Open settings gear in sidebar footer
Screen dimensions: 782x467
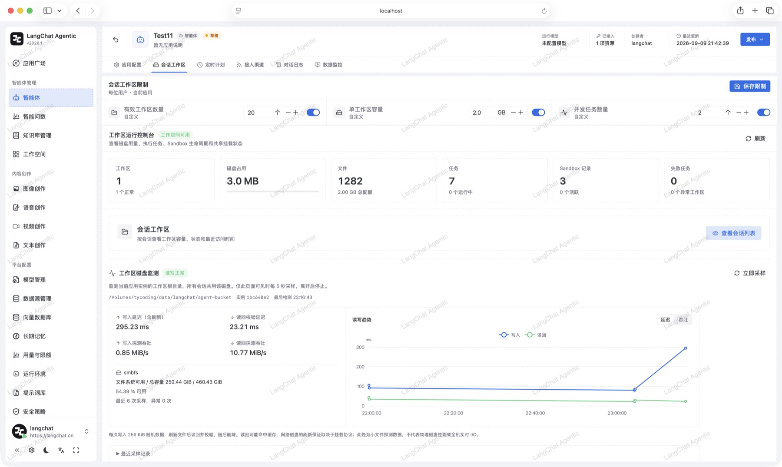point(32,450)
